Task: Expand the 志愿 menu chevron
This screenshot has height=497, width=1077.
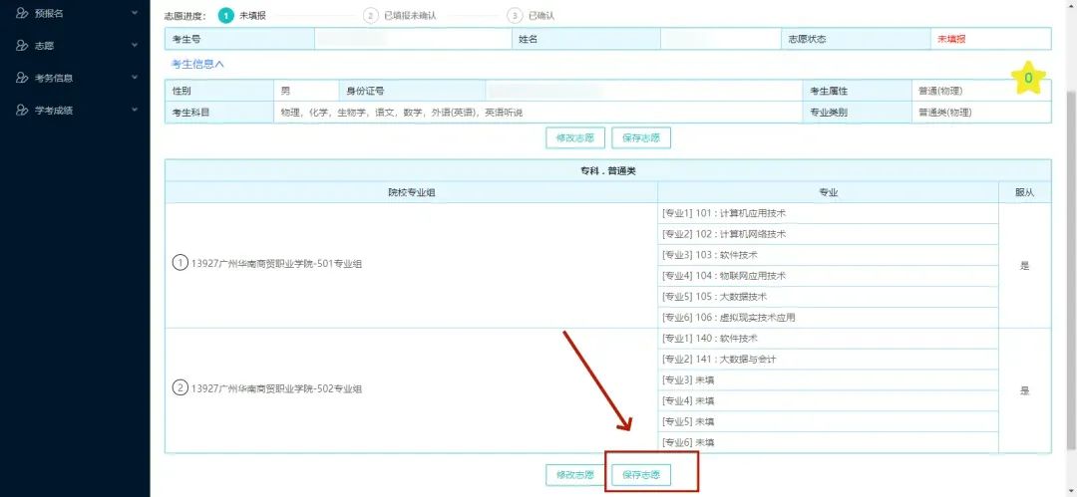Action: point(135,46)
